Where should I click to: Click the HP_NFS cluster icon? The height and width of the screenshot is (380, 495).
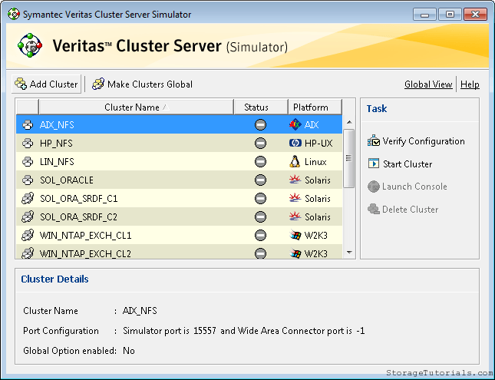tap(28, 143)
